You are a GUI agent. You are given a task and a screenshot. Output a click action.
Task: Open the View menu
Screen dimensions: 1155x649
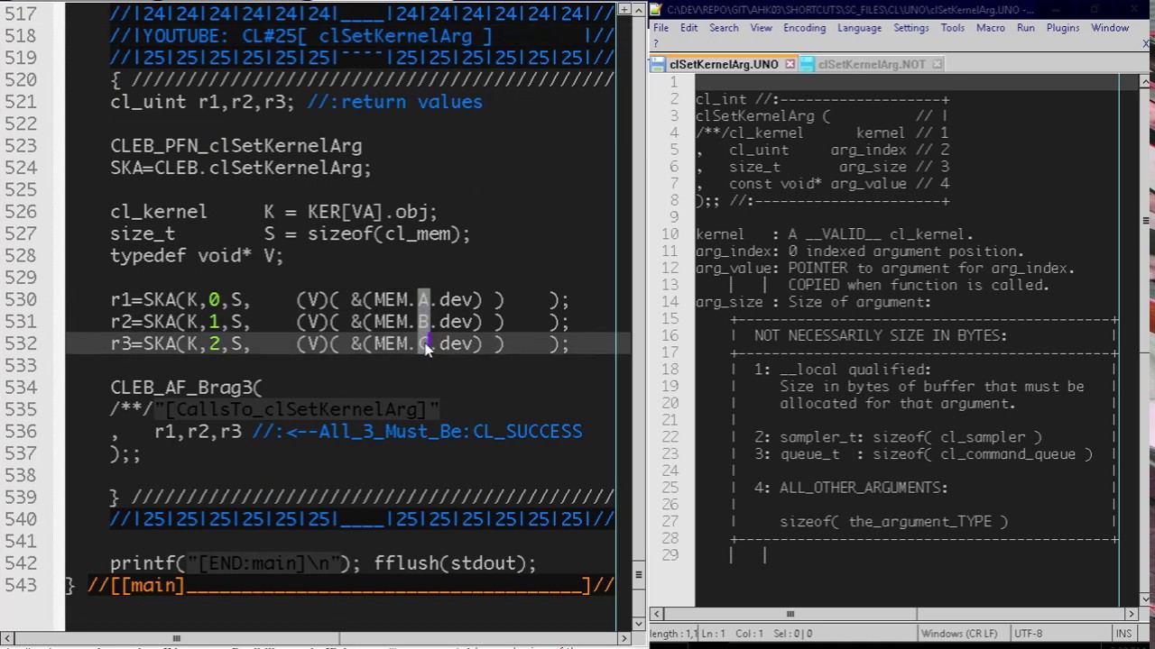(x=761, y=28)
